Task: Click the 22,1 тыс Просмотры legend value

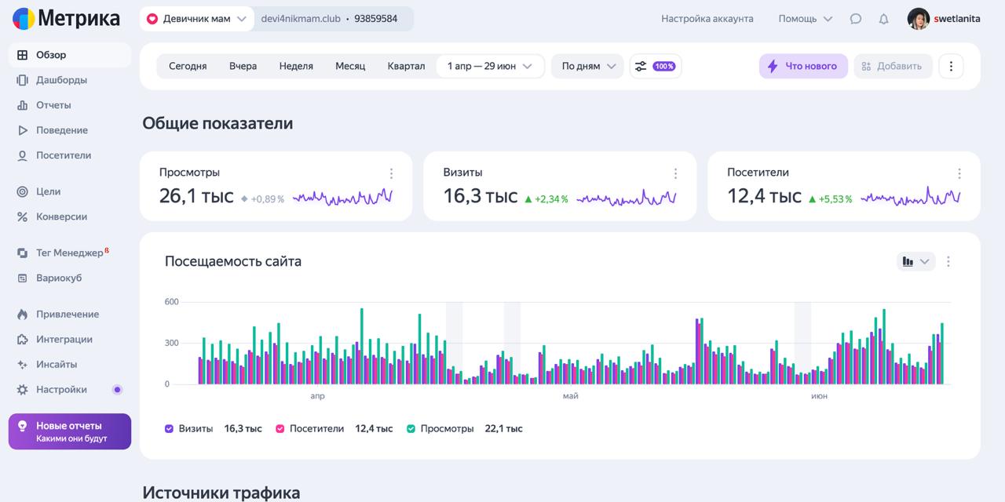Action: (504, 429)
